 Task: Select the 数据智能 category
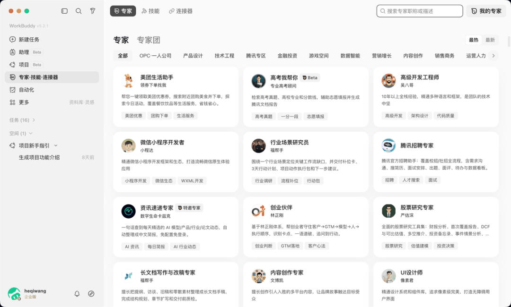point(350,56)
